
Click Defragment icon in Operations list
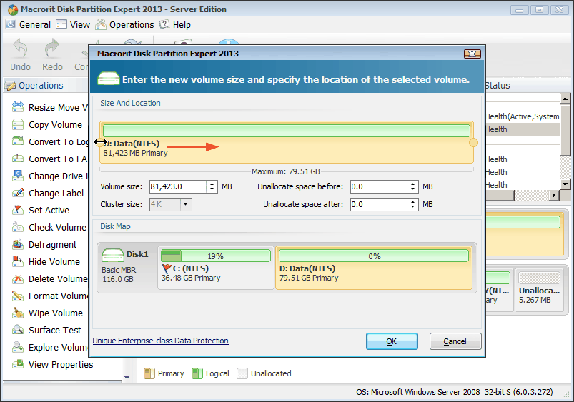[x=18, y=244]
